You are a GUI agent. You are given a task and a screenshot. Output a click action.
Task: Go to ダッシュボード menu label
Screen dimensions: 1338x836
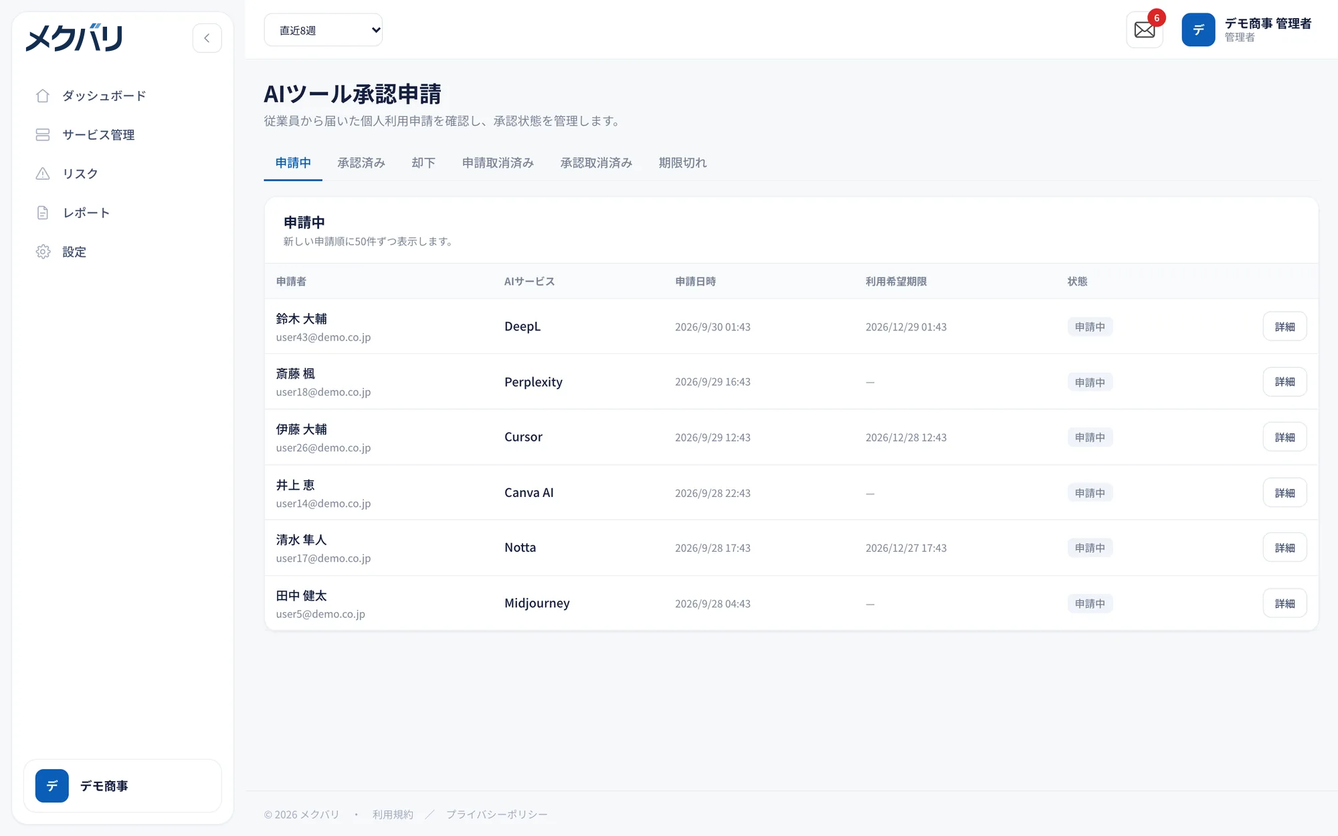[104, 96]
